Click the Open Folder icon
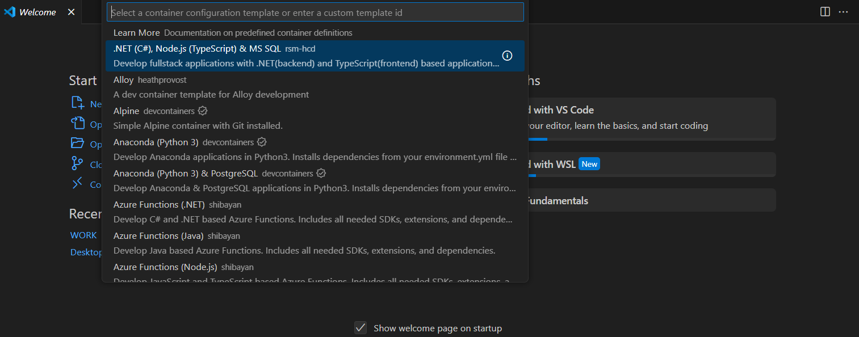 (77, 144)
